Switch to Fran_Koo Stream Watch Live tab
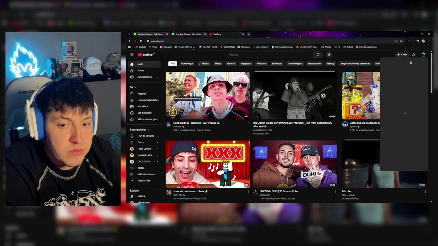Screen dimensions: 438x246 [x=189, y=34]
